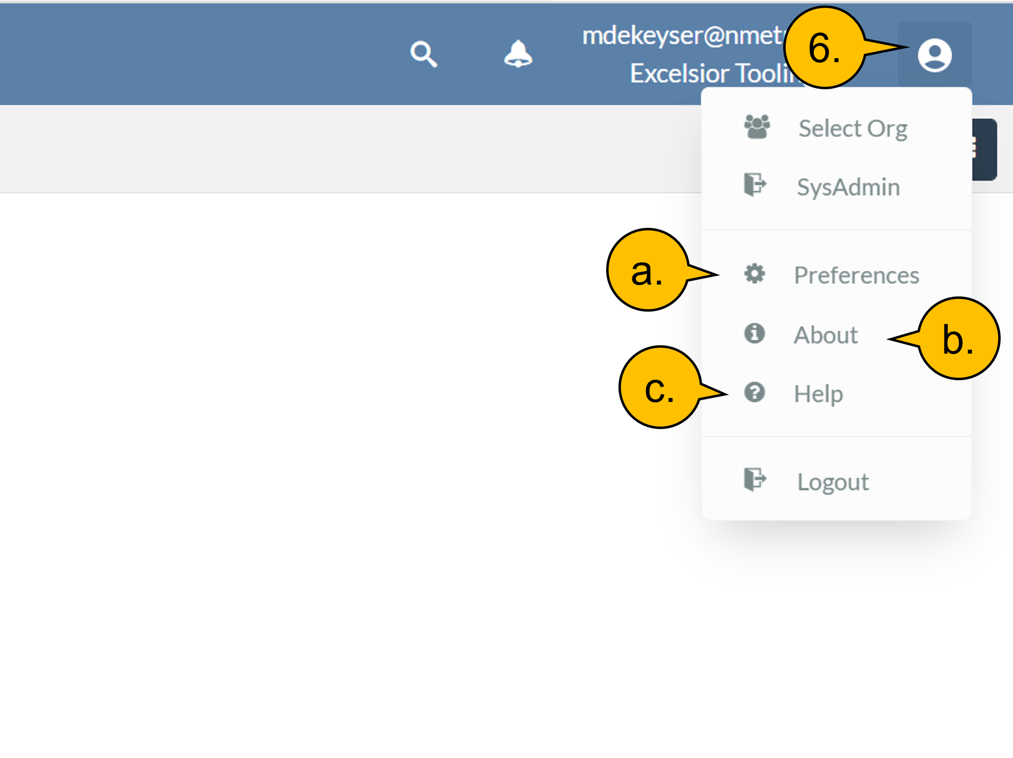Image resolution: width=1013 pixels, height=758 pixels.
Task: Click the yellow callout labeled 6
Action: click(x=825, y=48)
